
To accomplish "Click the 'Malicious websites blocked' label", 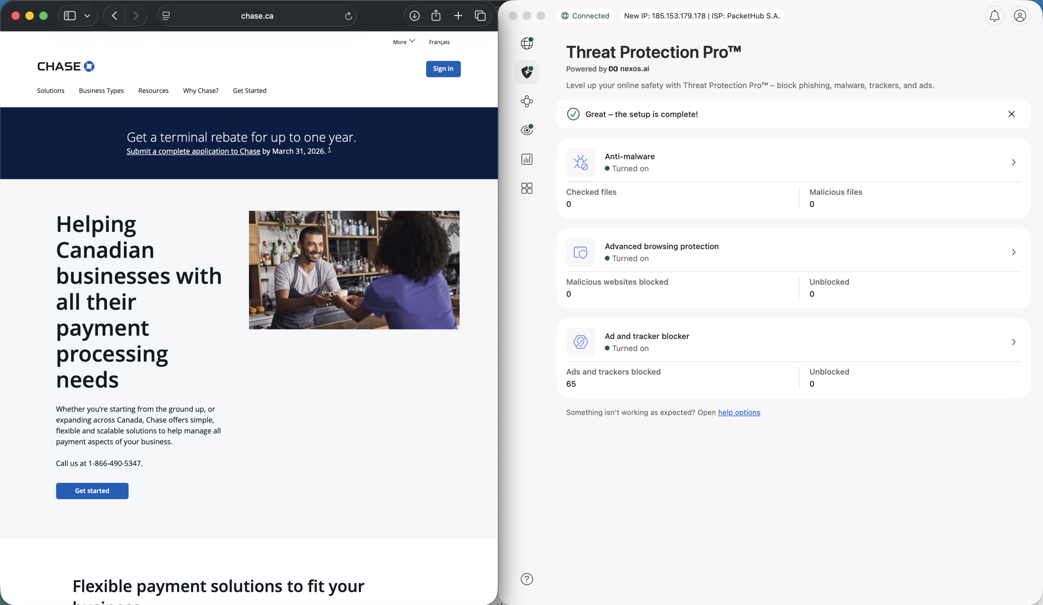I will (617, 282).
